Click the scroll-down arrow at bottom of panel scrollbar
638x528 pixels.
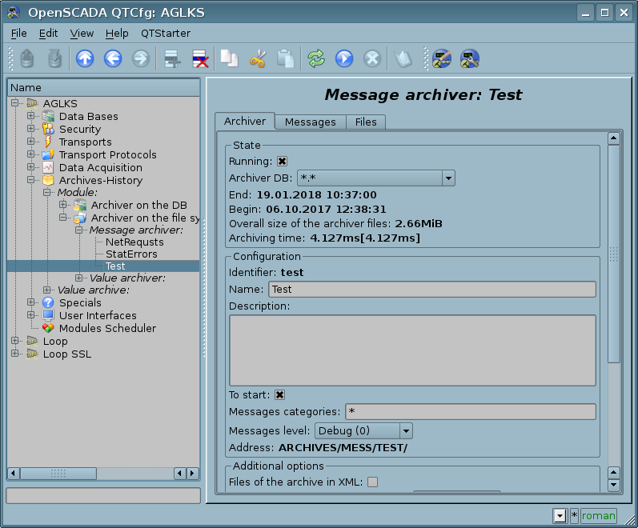[614, 485]
